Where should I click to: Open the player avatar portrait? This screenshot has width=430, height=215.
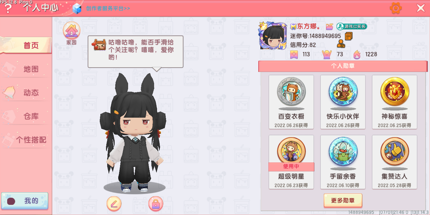[x=273, y=36]
